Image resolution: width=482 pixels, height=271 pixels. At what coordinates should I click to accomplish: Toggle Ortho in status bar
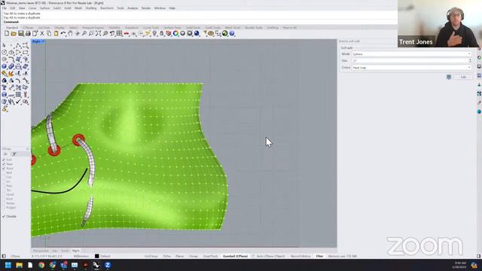(x=167, y=256)
